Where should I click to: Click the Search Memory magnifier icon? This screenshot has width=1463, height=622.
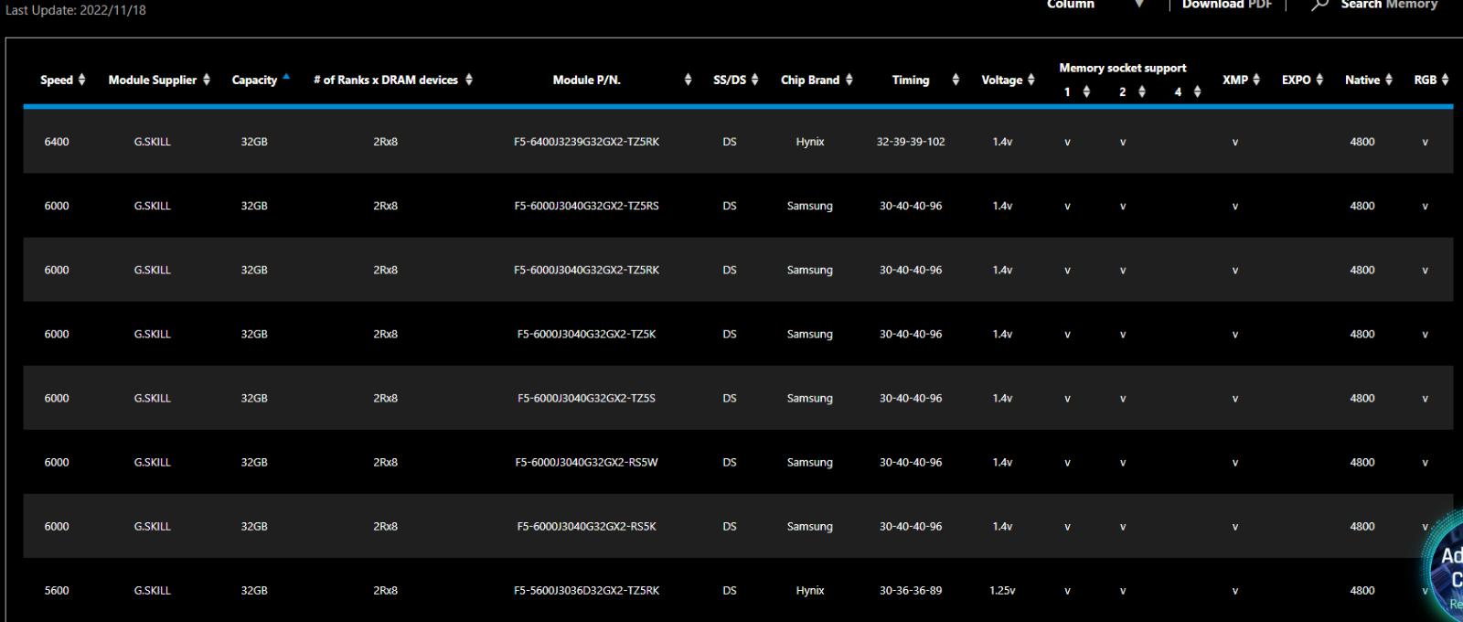click(x=1319, y=5)
